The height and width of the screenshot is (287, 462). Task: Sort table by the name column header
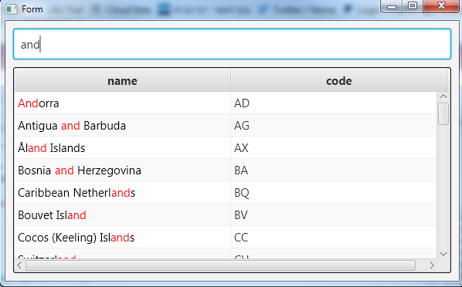(122, 81)
